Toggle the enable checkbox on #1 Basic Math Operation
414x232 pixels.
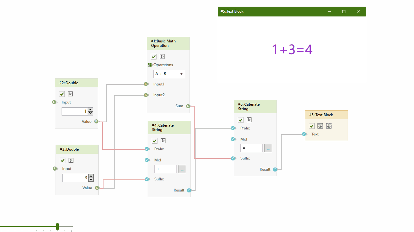[x=154, y=57]
